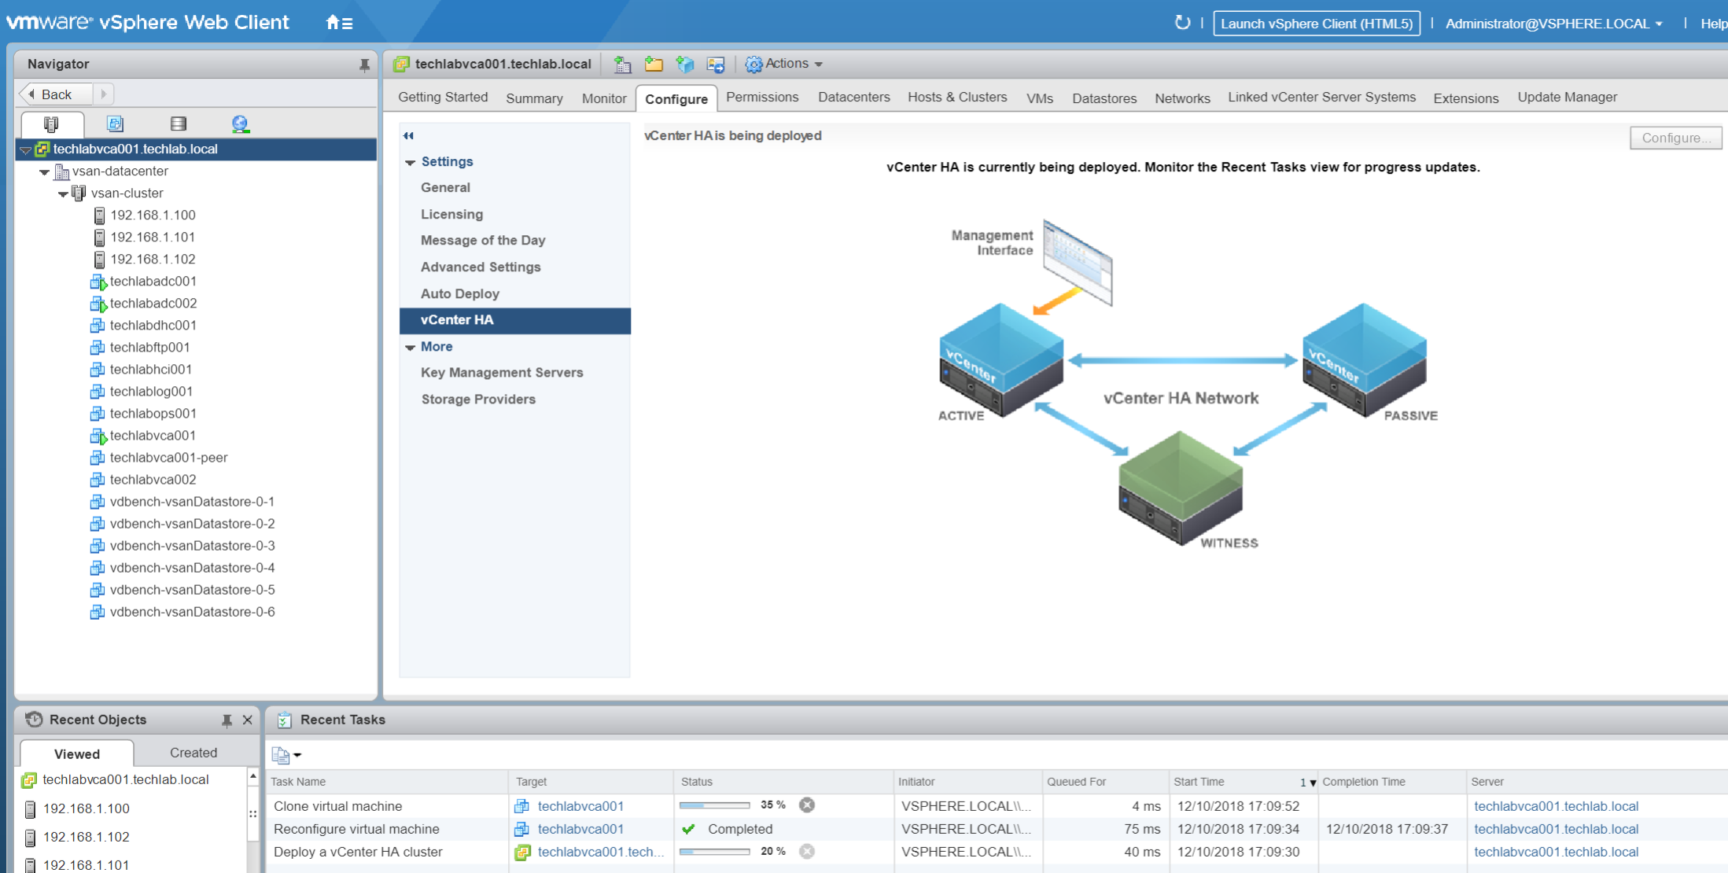Open the Administrator@VSPHERE.LOCAL user menu

coord(1554,24)
